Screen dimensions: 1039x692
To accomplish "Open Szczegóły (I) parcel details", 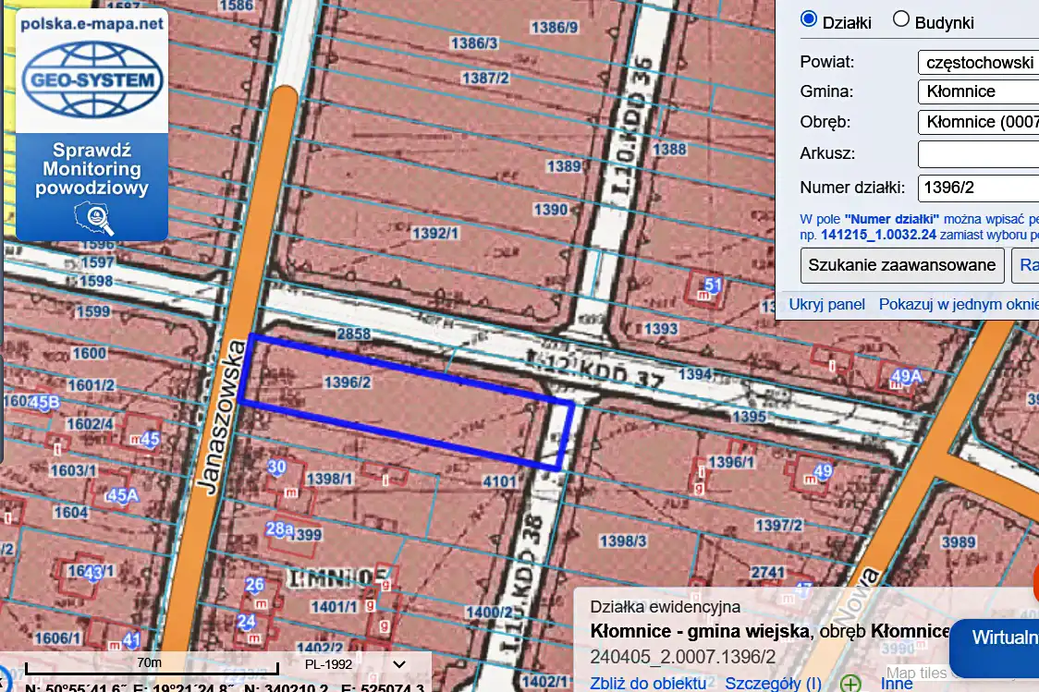I will 773,684.
